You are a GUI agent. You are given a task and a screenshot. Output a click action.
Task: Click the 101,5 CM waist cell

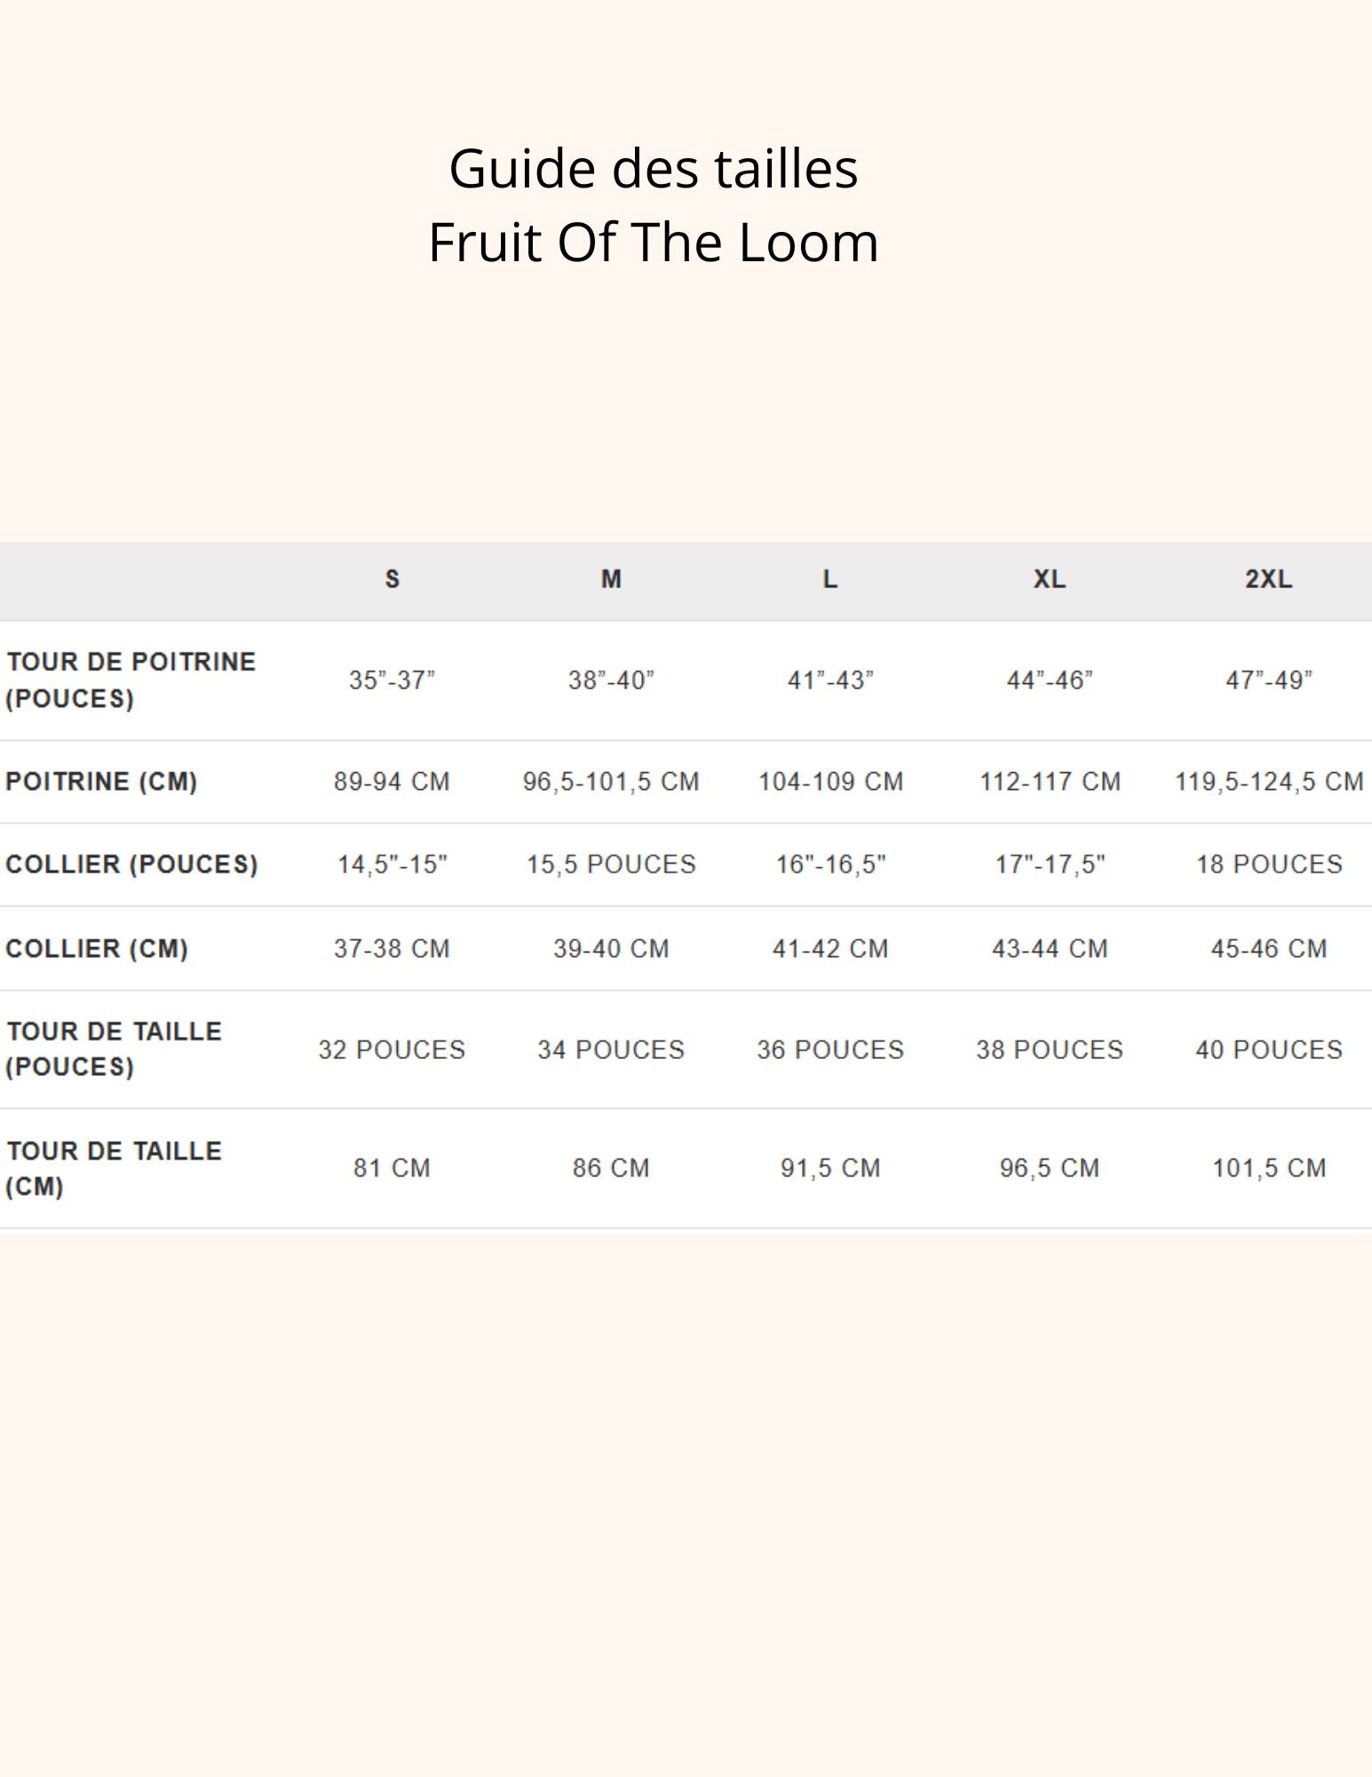(x=1268, y=1168)
